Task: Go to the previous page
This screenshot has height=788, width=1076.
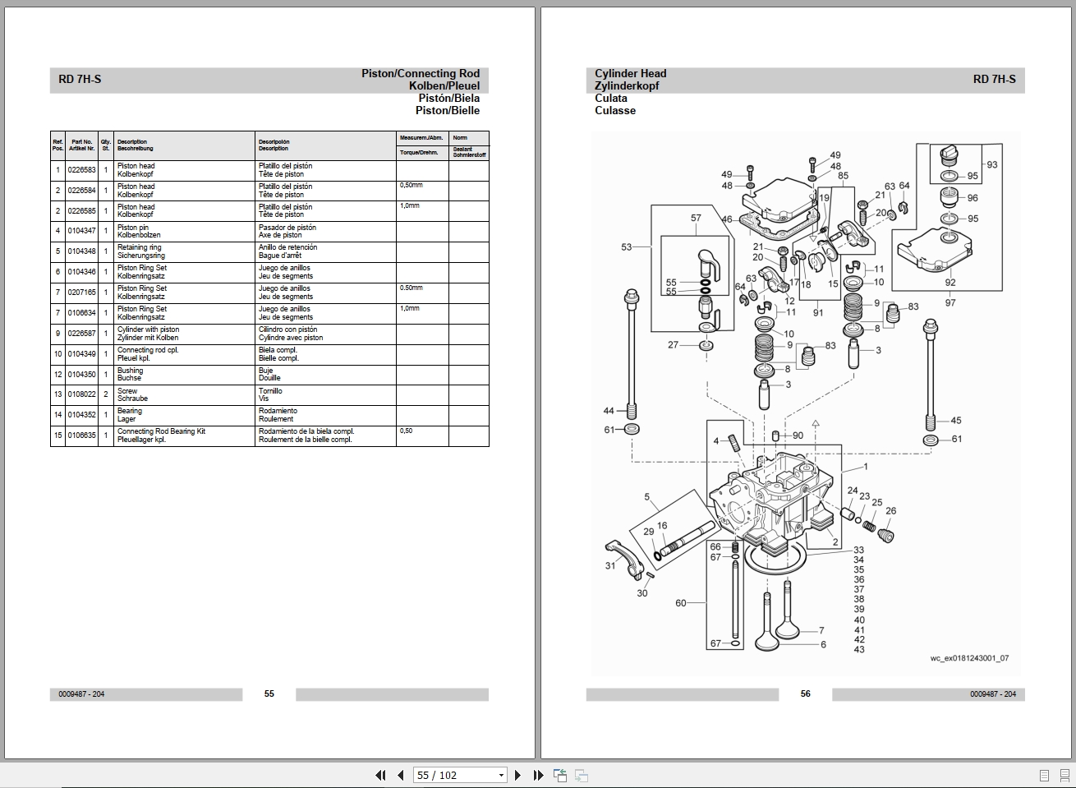Action: 399,775
